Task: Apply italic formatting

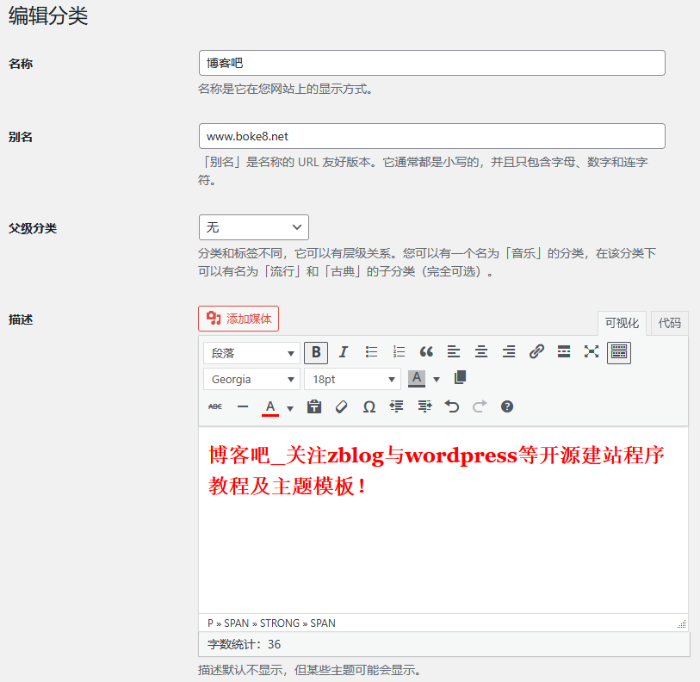Action: (x=343, y=352)
